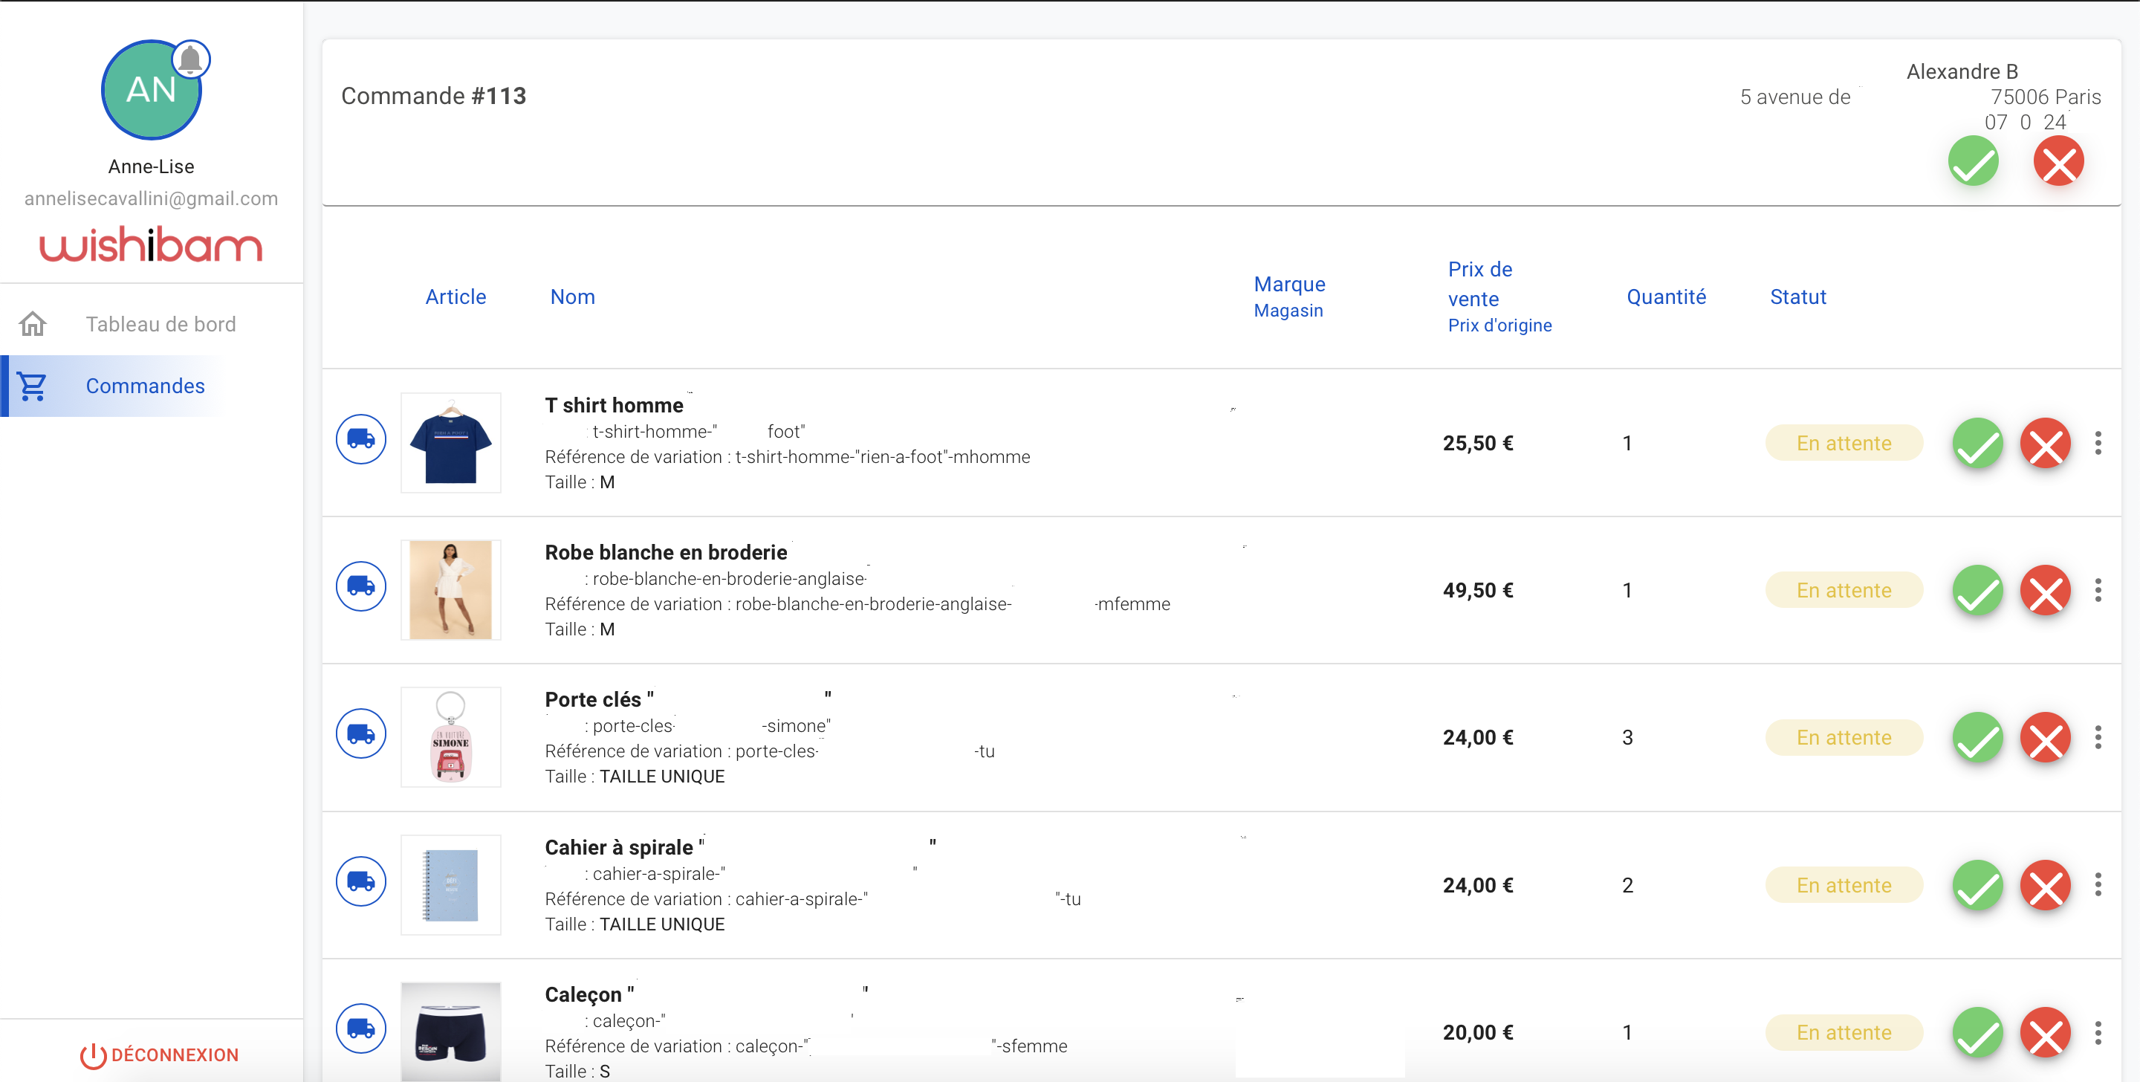This screenshot has height=1082, width=2140.
Task: Refuse the T shirt homme item
Action: (x=2044, y=443)
